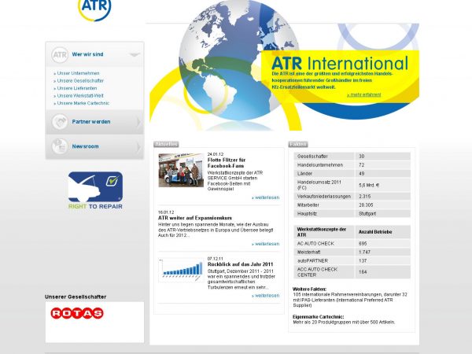The height and width of the screenshot is (354, 472).
Task: Click the handshake icon beside Partner werden
Action: (60, 122)
